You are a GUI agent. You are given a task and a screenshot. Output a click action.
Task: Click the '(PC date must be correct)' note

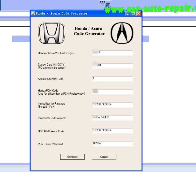pyautogui.click(x=52, y=68)
